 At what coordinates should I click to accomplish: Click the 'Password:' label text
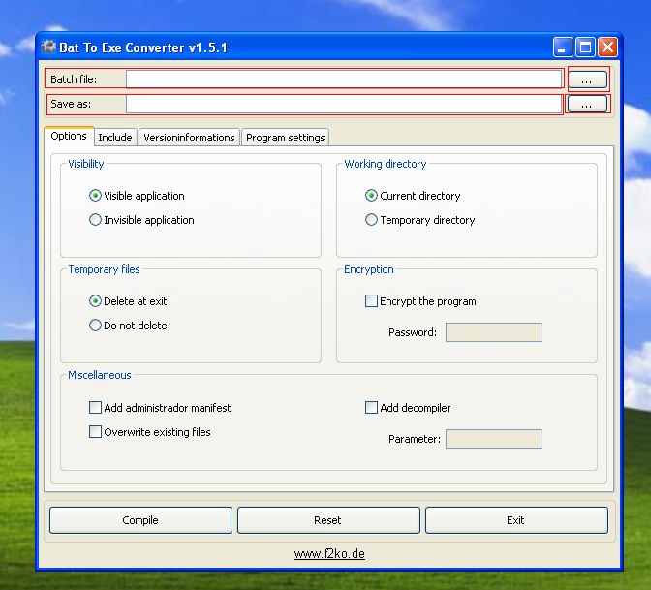click(413, 332)
